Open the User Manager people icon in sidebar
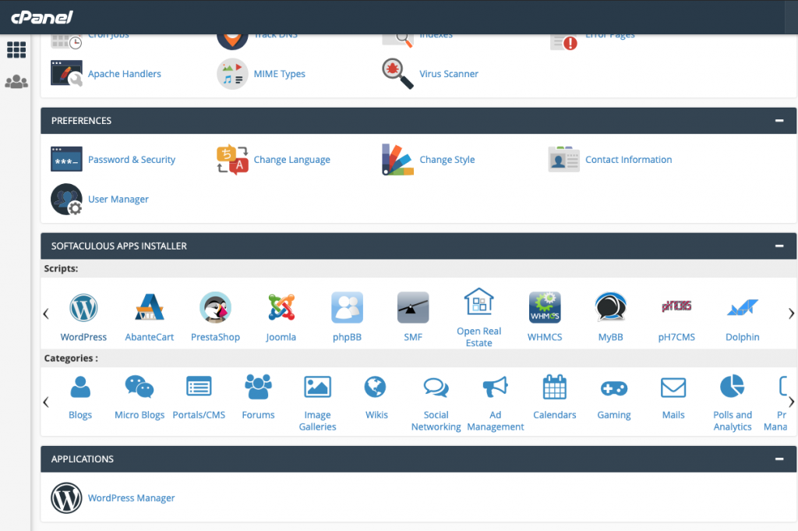The width and height of the screenshot is (798, 531). [x=16, y=81]
